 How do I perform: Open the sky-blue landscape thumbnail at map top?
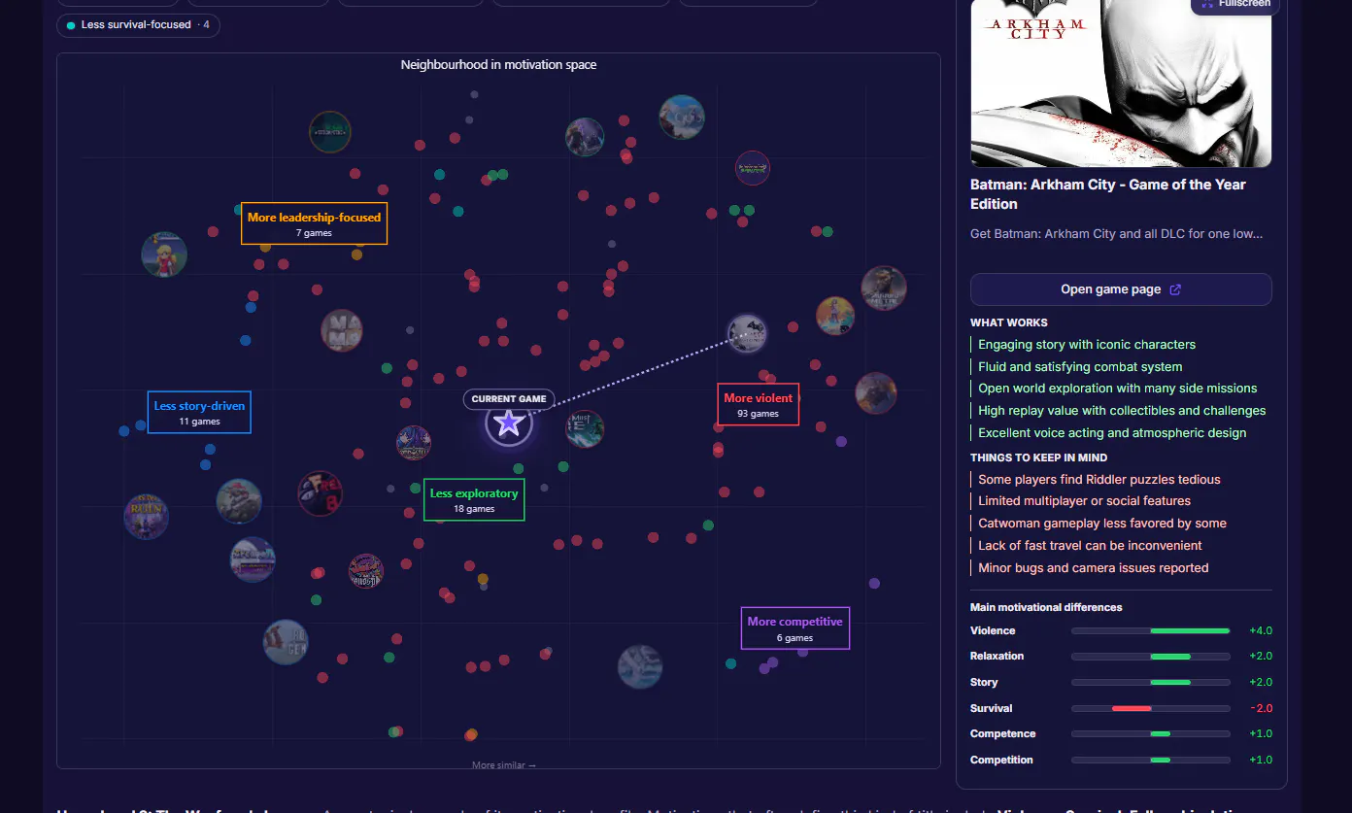(x=682, y=118)
